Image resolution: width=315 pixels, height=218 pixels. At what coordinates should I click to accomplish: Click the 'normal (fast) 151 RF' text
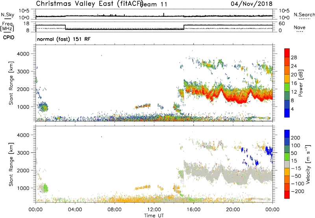point(64,39)
